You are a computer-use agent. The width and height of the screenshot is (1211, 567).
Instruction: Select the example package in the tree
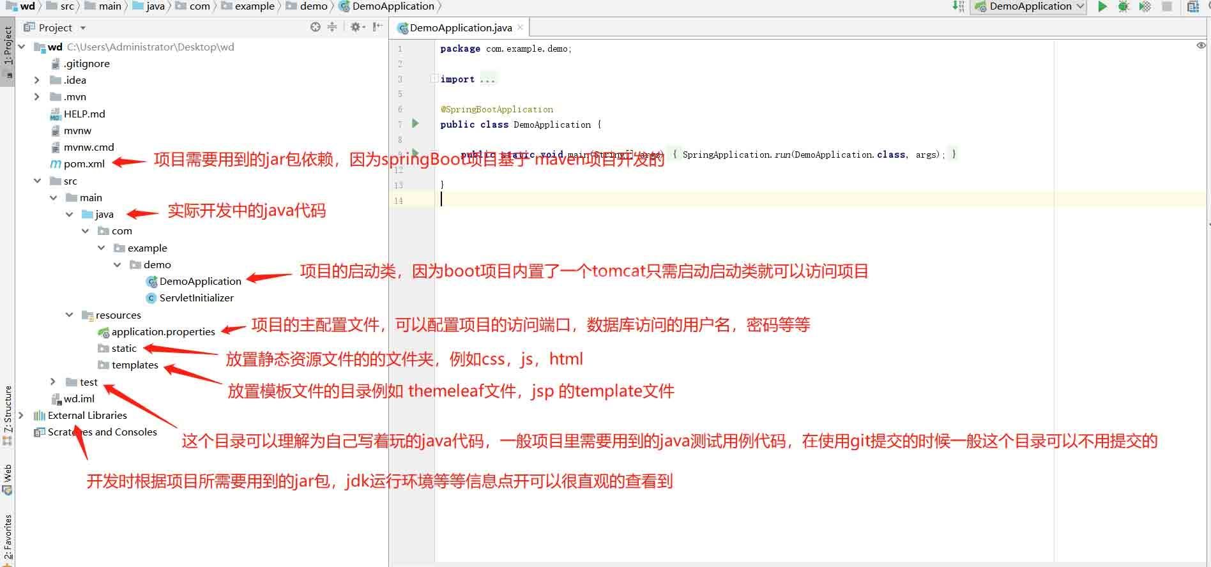coord(148,248)
